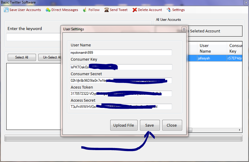Viewport: 249px width, 162px height.
Task: Click the Un-Select All button
Action: tap(50, 57)
